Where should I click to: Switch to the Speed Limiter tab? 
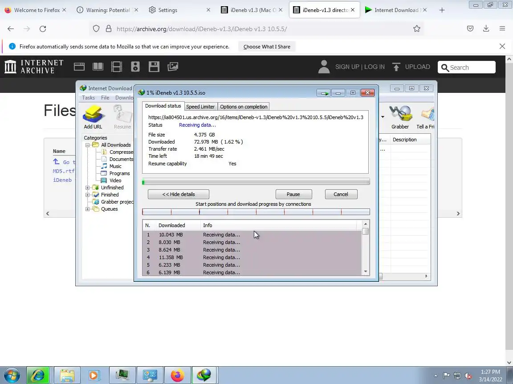pyautogui.click(x=200, y=107)
